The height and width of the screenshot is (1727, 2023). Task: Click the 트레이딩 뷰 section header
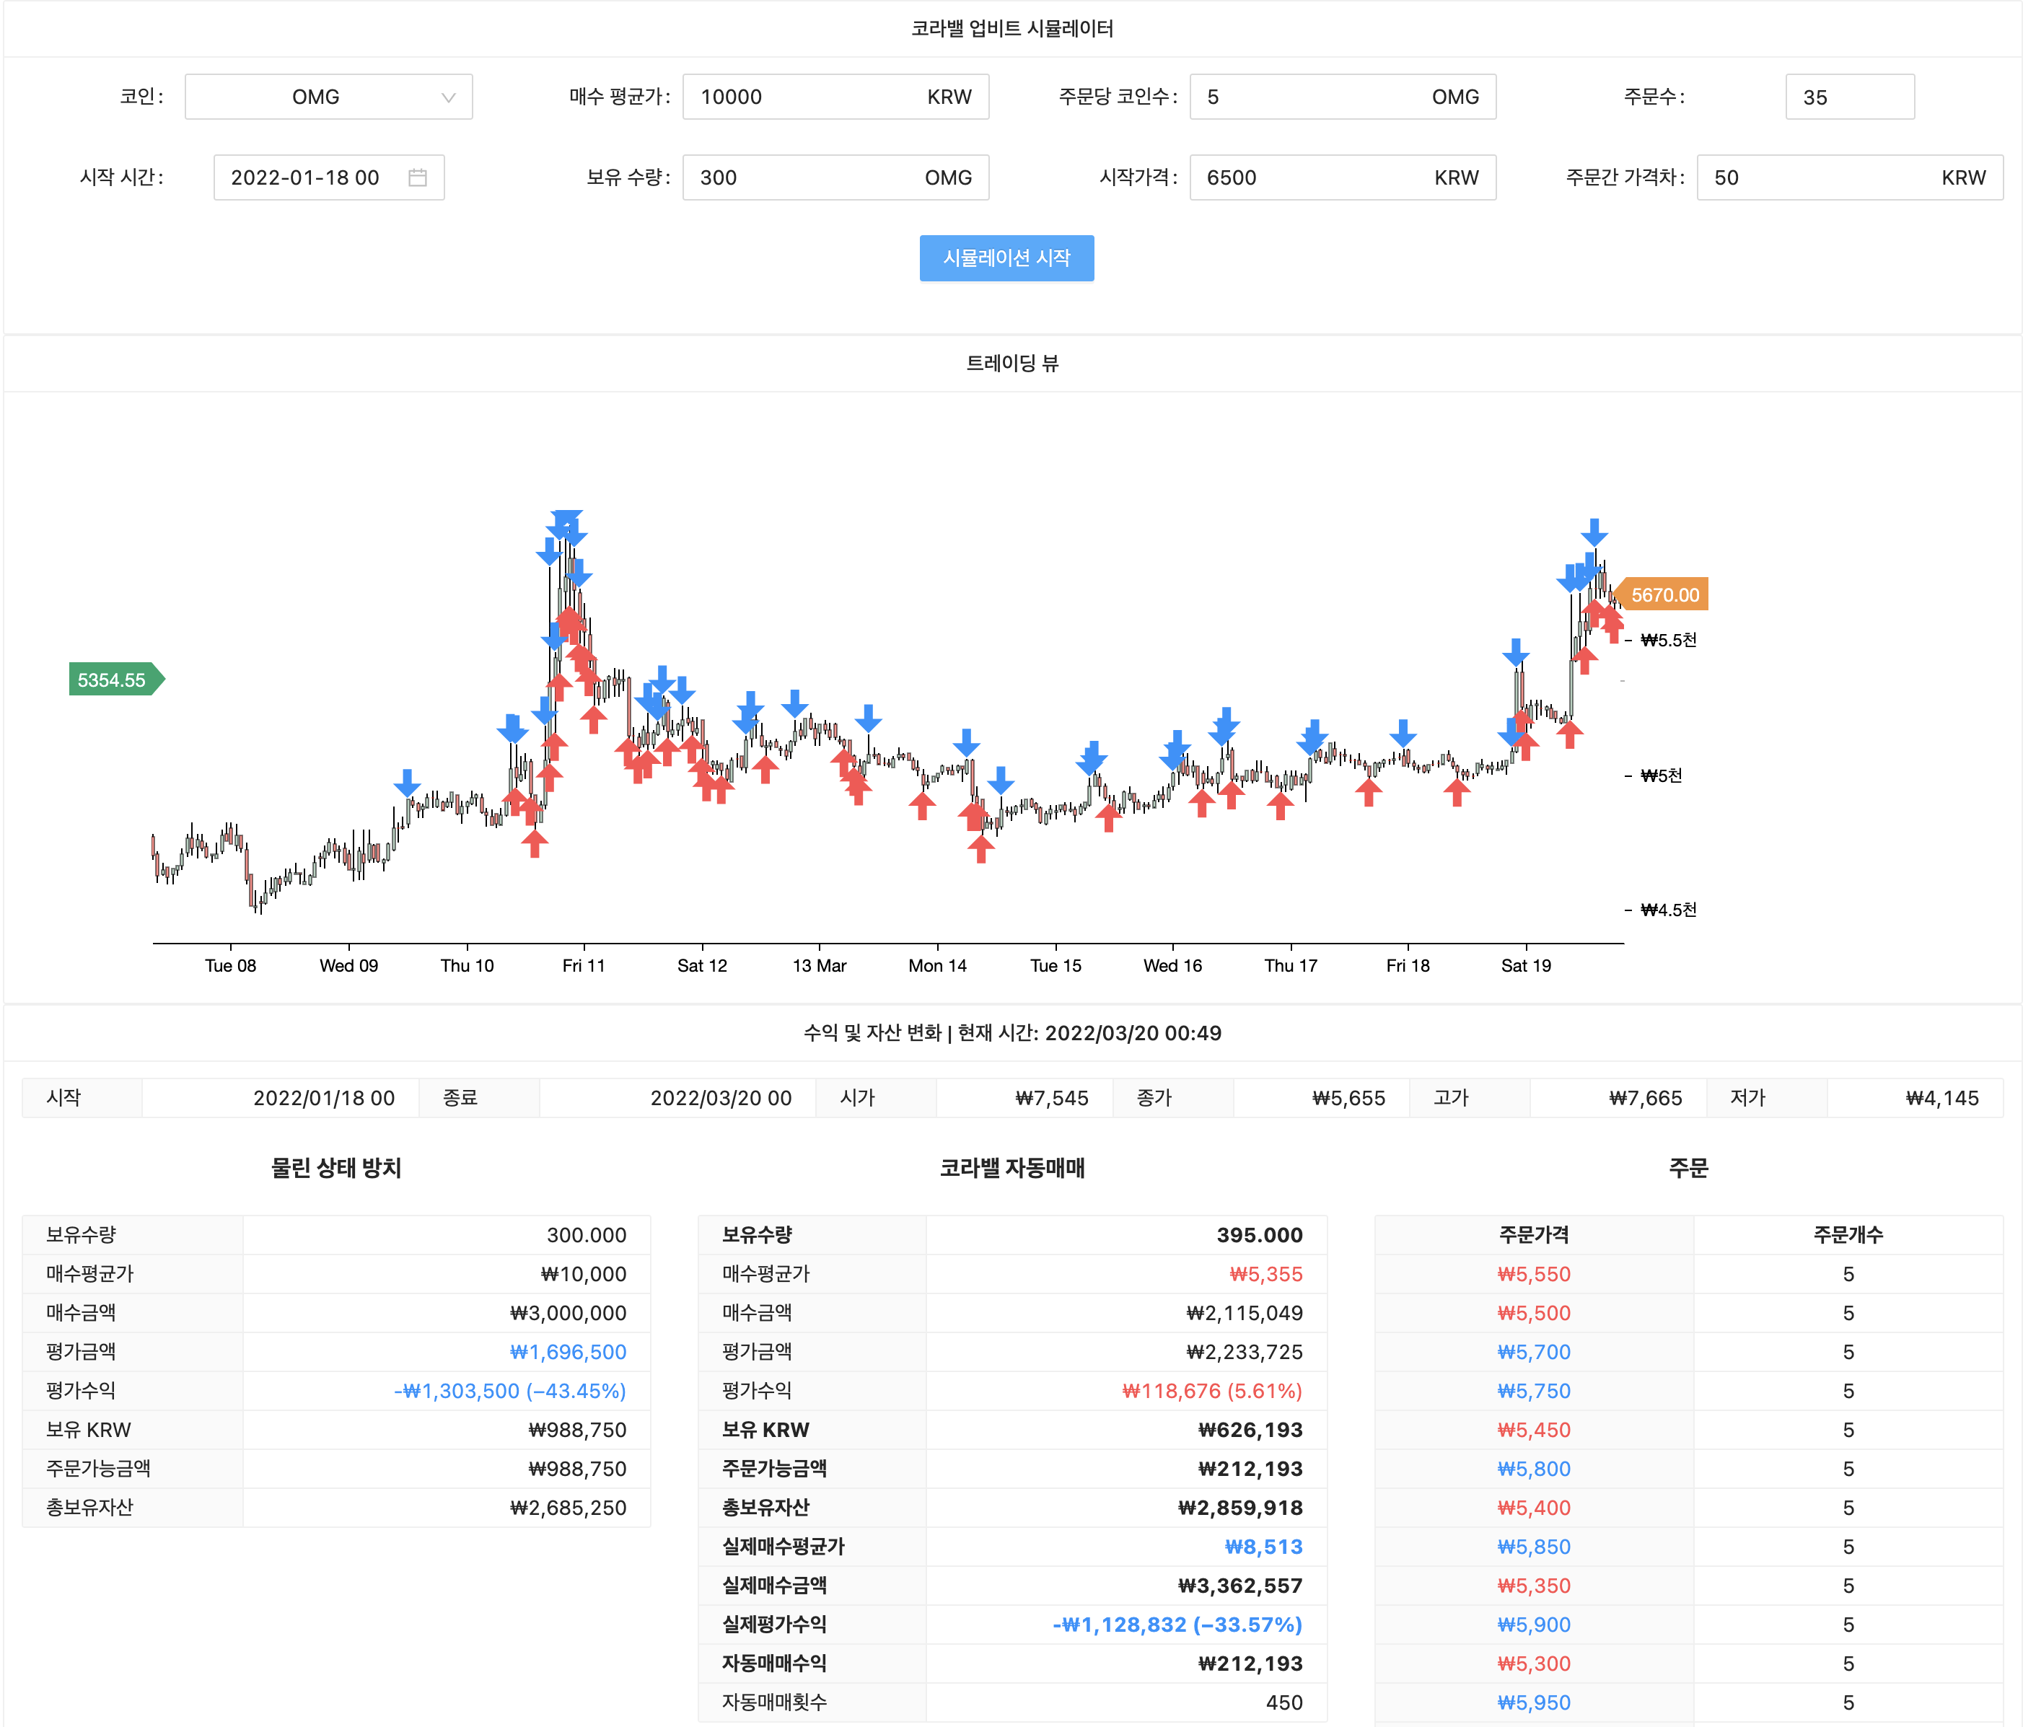(x=1011, y=363)
